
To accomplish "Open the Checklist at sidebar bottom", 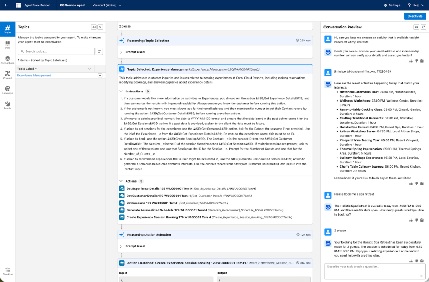I will click(8, 272).
